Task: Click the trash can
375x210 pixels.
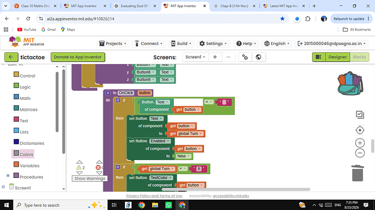Action: click(x=358, y=173)
